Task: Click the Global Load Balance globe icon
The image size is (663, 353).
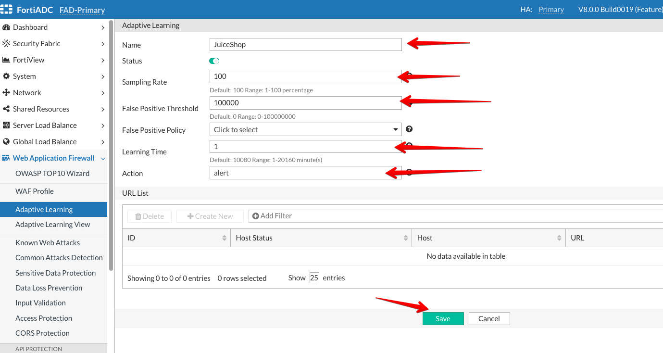Action: pyautogui.click(x=6, y=142)
